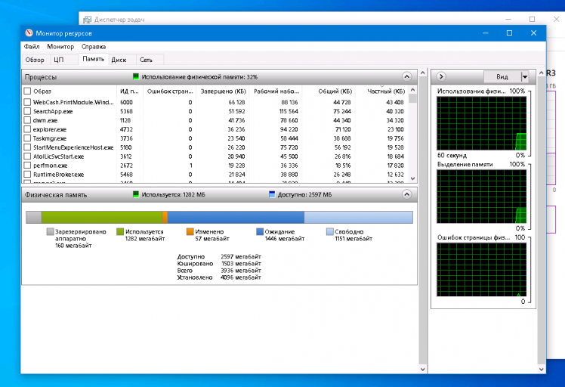Open the Вид dropdown arrow
Image resolution: width=565 pixels, height=387 pixels.
[x=525, y=76]
